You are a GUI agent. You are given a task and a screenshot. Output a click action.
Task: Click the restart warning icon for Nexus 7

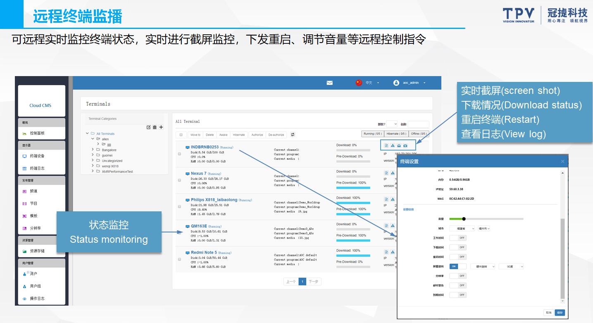pyautogui.click(x=393, y=173)
